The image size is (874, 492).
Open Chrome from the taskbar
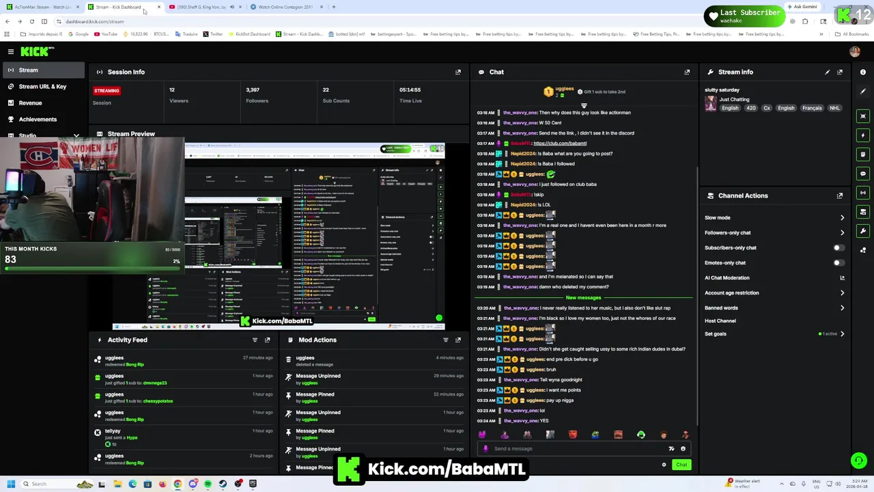178,484
